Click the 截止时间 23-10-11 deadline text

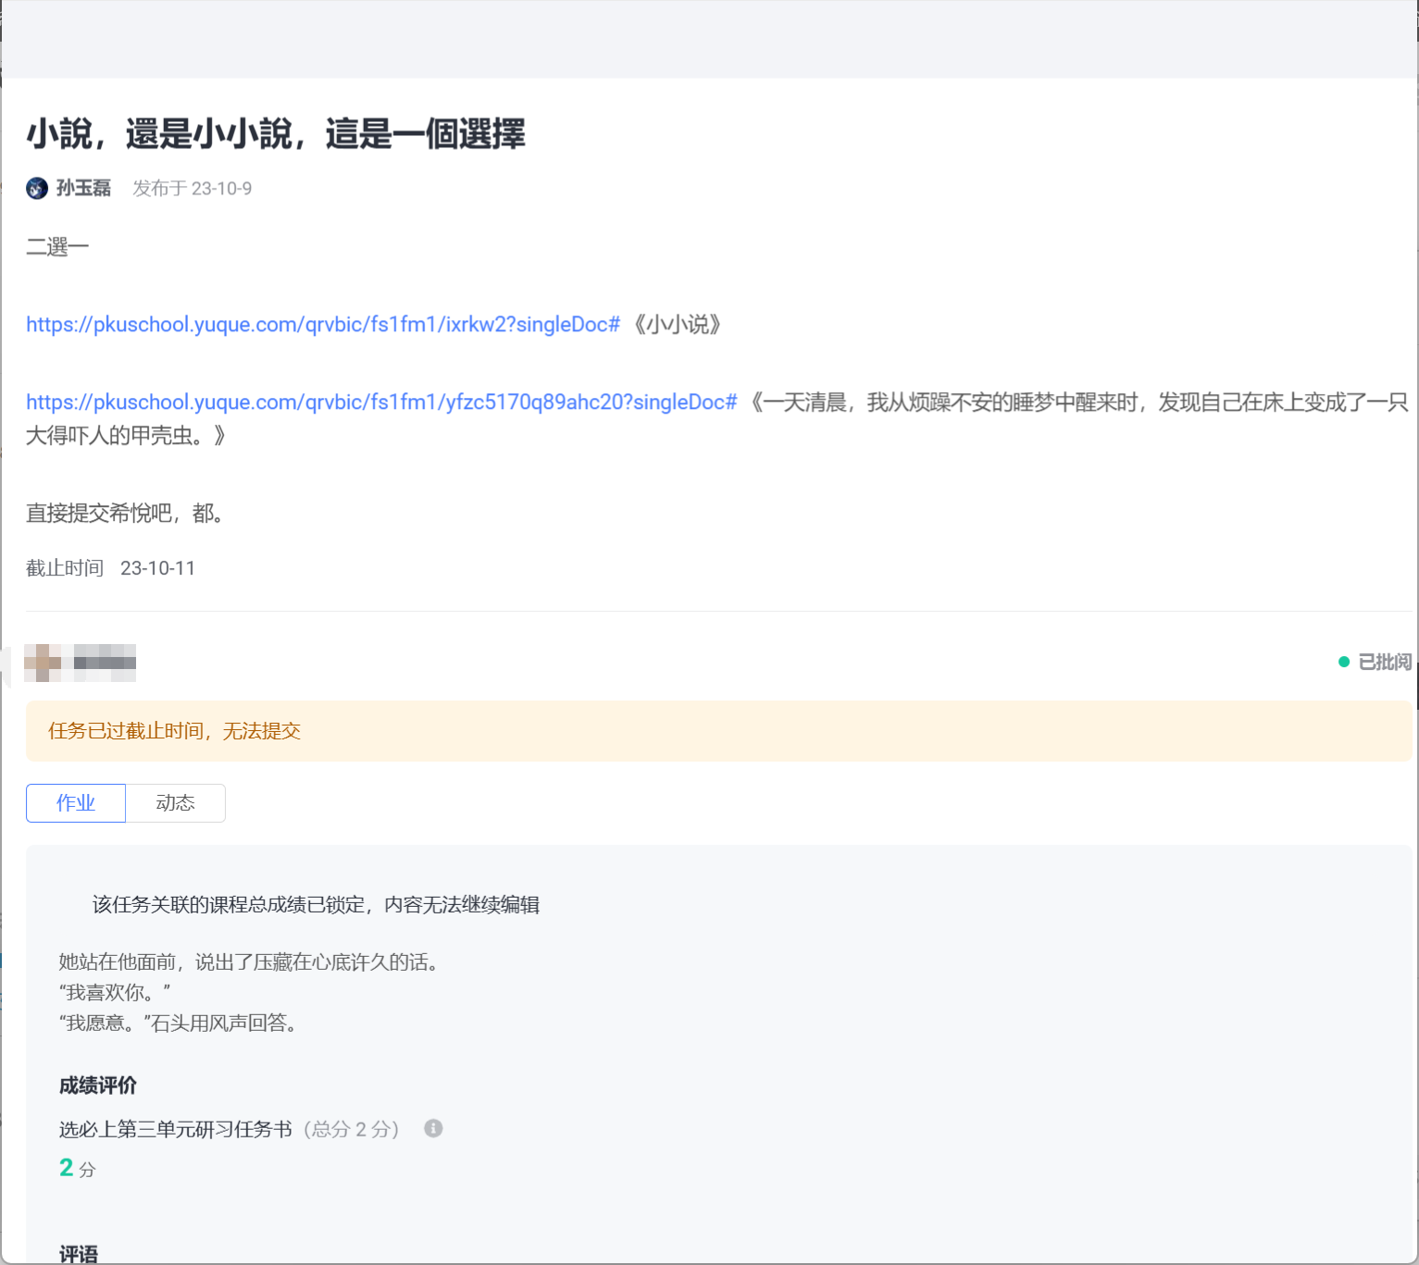click(111, 568)
